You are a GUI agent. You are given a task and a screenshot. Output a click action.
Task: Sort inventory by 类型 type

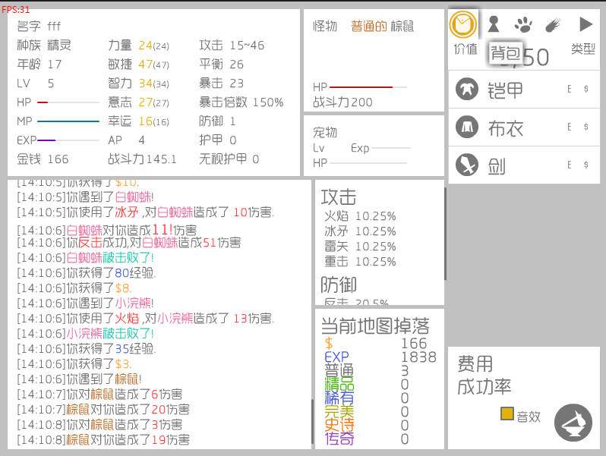point(582,49)
